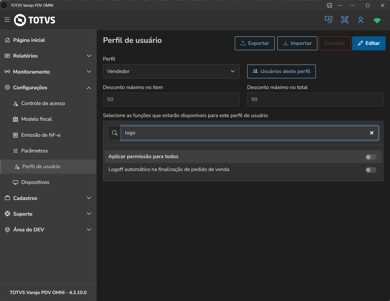
Task: Open the title bar more options ellipsis
Action: click(x=340, y=5)
